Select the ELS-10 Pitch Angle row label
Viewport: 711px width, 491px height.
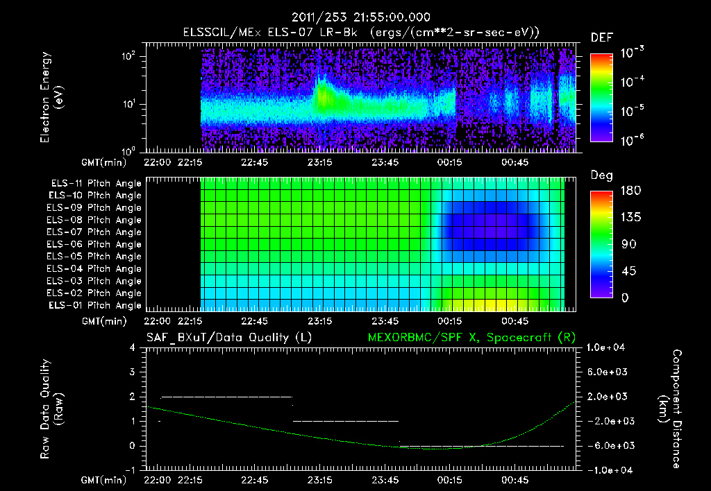[x=95, y=196]
